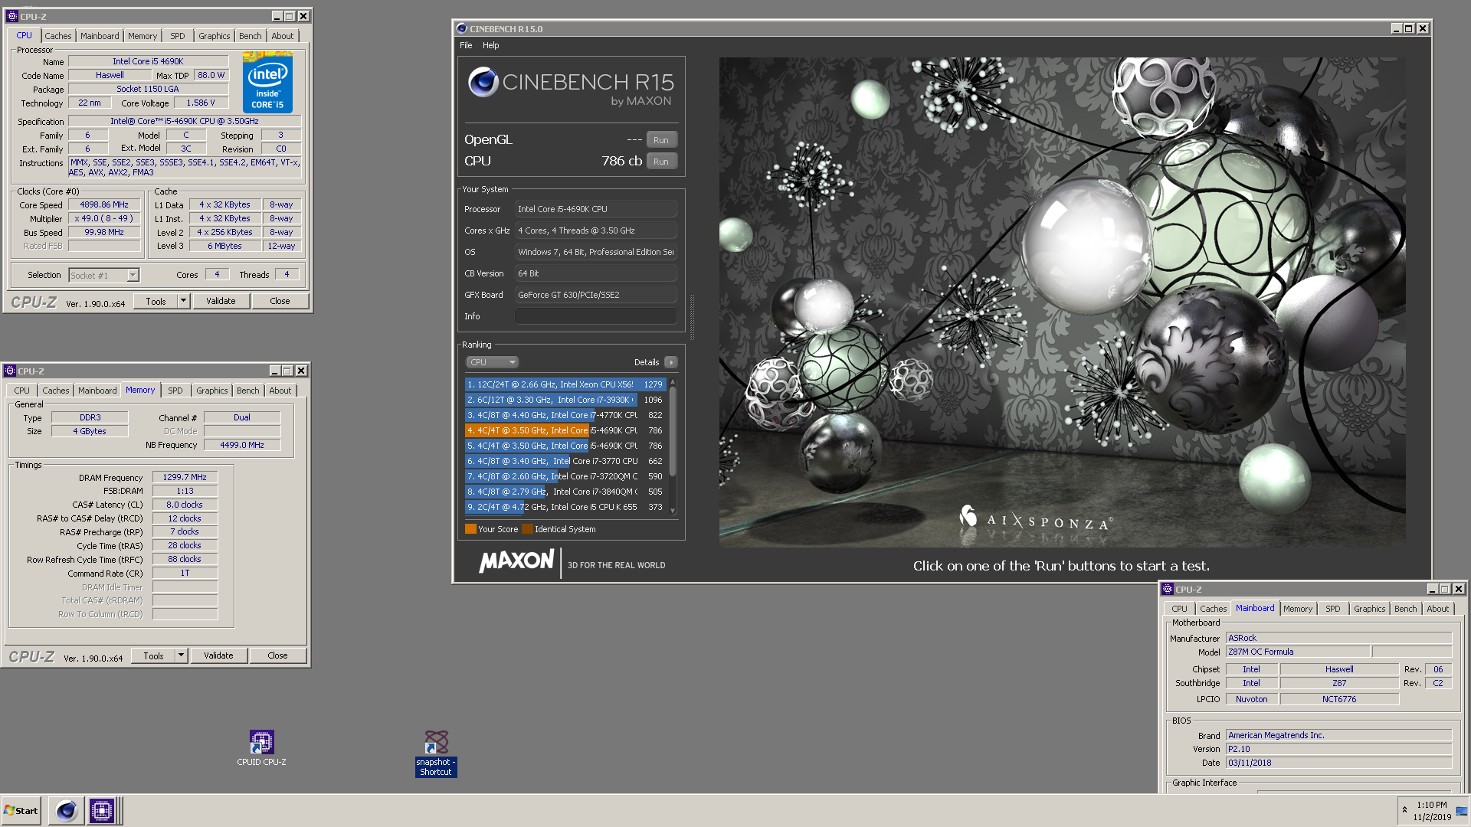Open the Ranking CPU dropdown
Viewport: 1471px width, 827px height.
[x=493, y=362]
